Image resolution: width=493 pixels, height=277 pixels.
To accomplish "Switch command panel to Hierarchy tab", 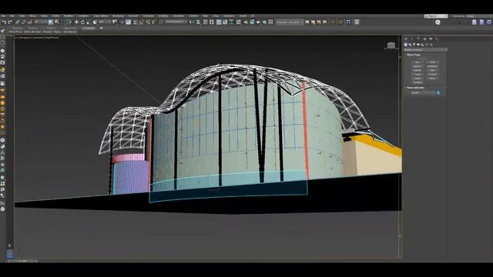I will (x=418, y=39).
